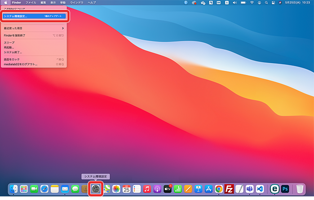Open Safari browser in the Dock
This screenshot has height=200, width=314.
(44, 189)
